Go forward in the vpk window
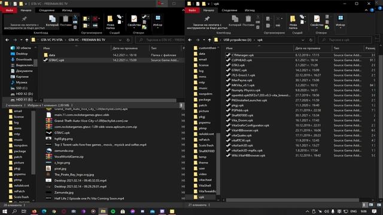This screenshot has height=215, width=383. coord(197,40)
